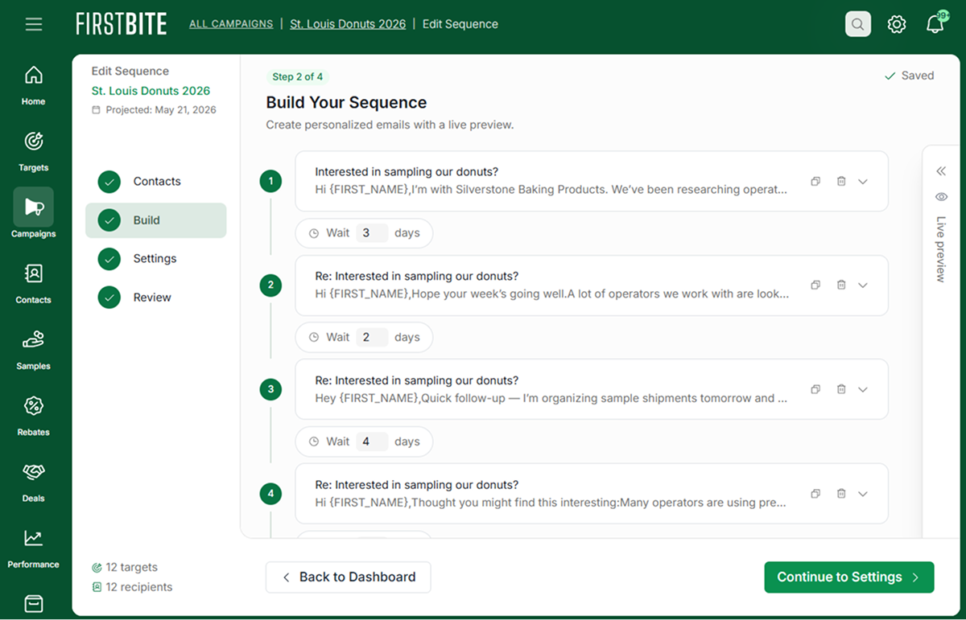Open email 2 'Hope your week's going well'

click(592, 285)
